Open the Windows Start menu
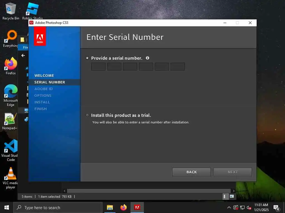The height and width of the screenshot is (213, 285). tap(7, 207)
